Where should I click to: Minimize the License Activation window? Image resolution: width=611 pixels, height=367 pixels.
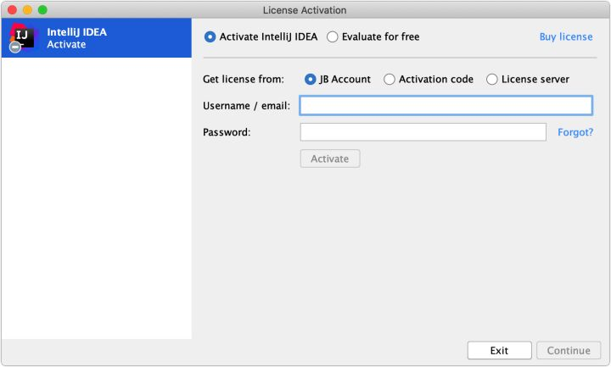(27, 9)
